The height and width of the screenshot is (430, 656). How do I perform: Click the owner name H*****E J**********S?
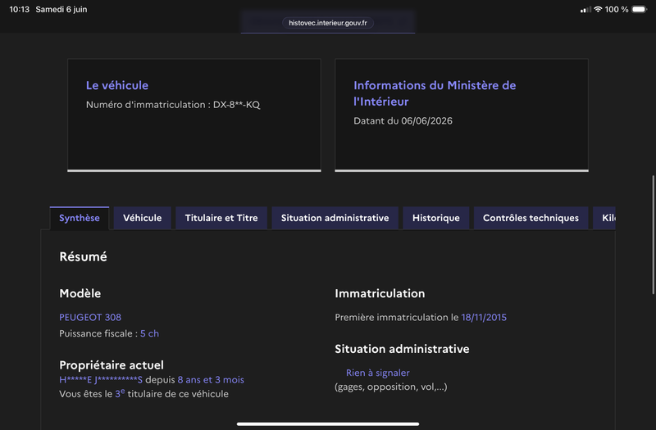click(101, 380)
